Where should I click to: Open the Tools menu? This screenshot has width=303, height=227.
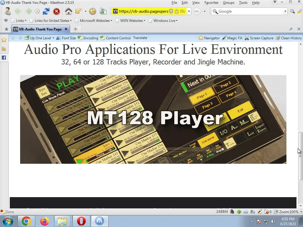(243, 2)
